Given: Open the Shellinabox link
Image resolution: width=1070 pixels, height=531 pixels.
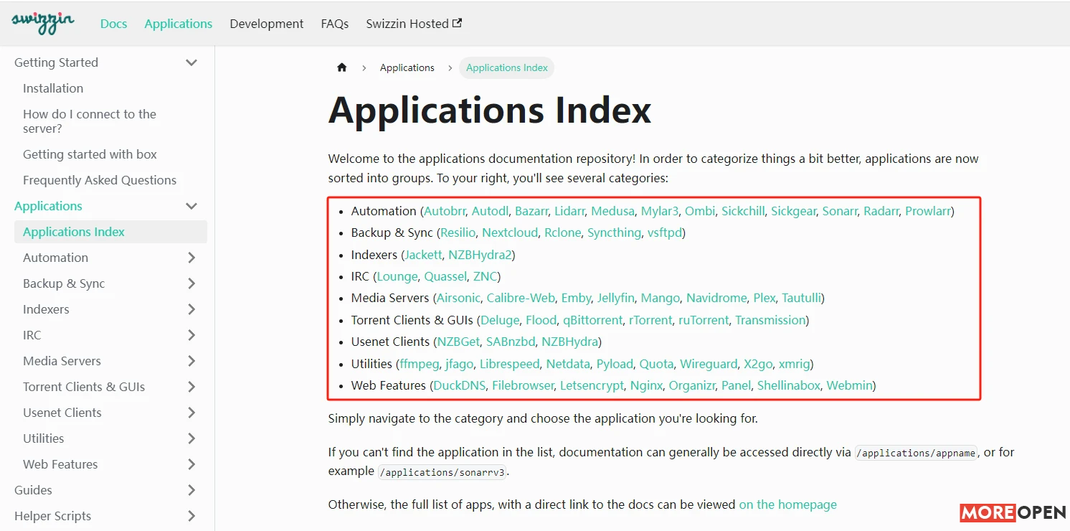Looking at the screenshot, I should pos(789,385).
